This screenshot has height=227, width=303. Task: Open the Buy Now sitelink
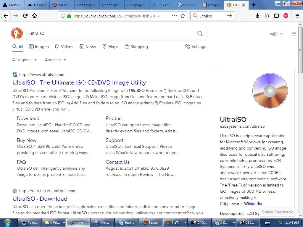(27, 140)
